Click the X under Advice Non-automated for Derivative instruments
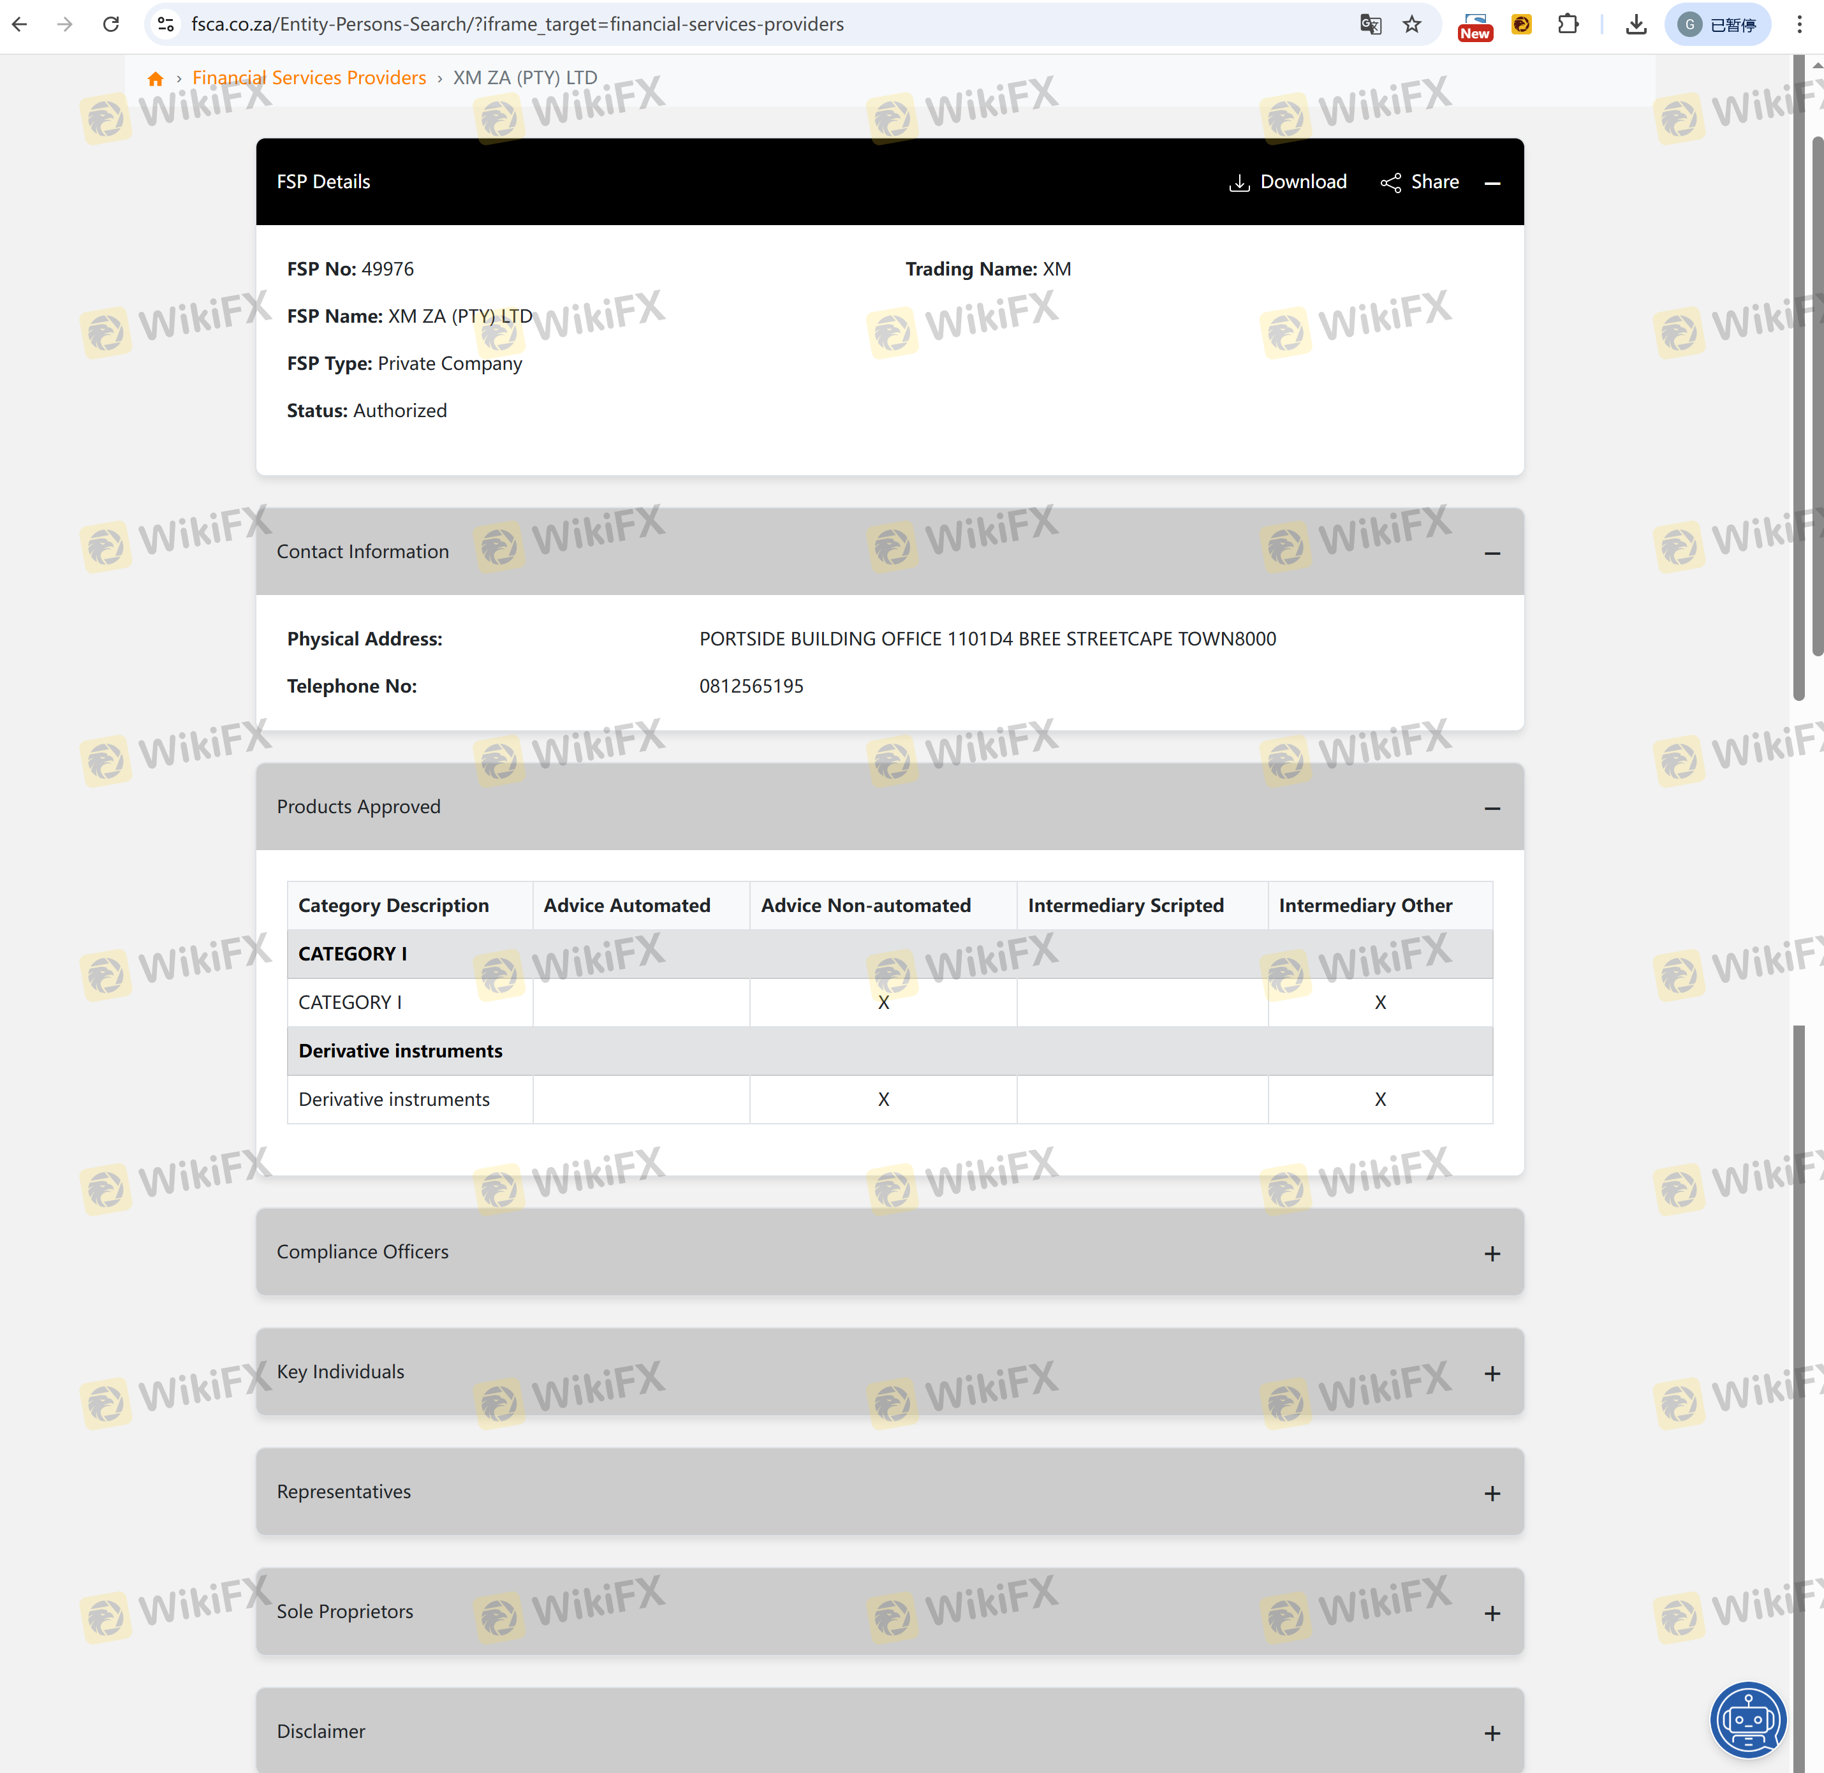Image resolution: width=1824 pixels, height=1773 pixels. (883, 1100)
